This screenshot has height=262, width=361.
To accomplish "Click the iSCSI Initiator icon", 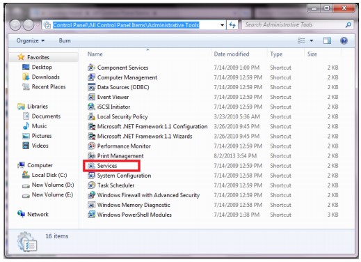I will [91, 107].
